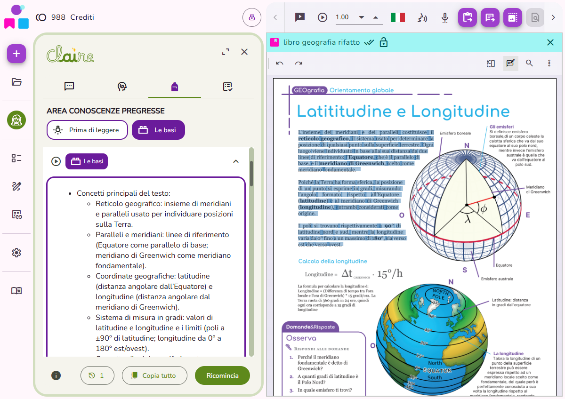Select the "Prima di leggere" option

(87, 130)
